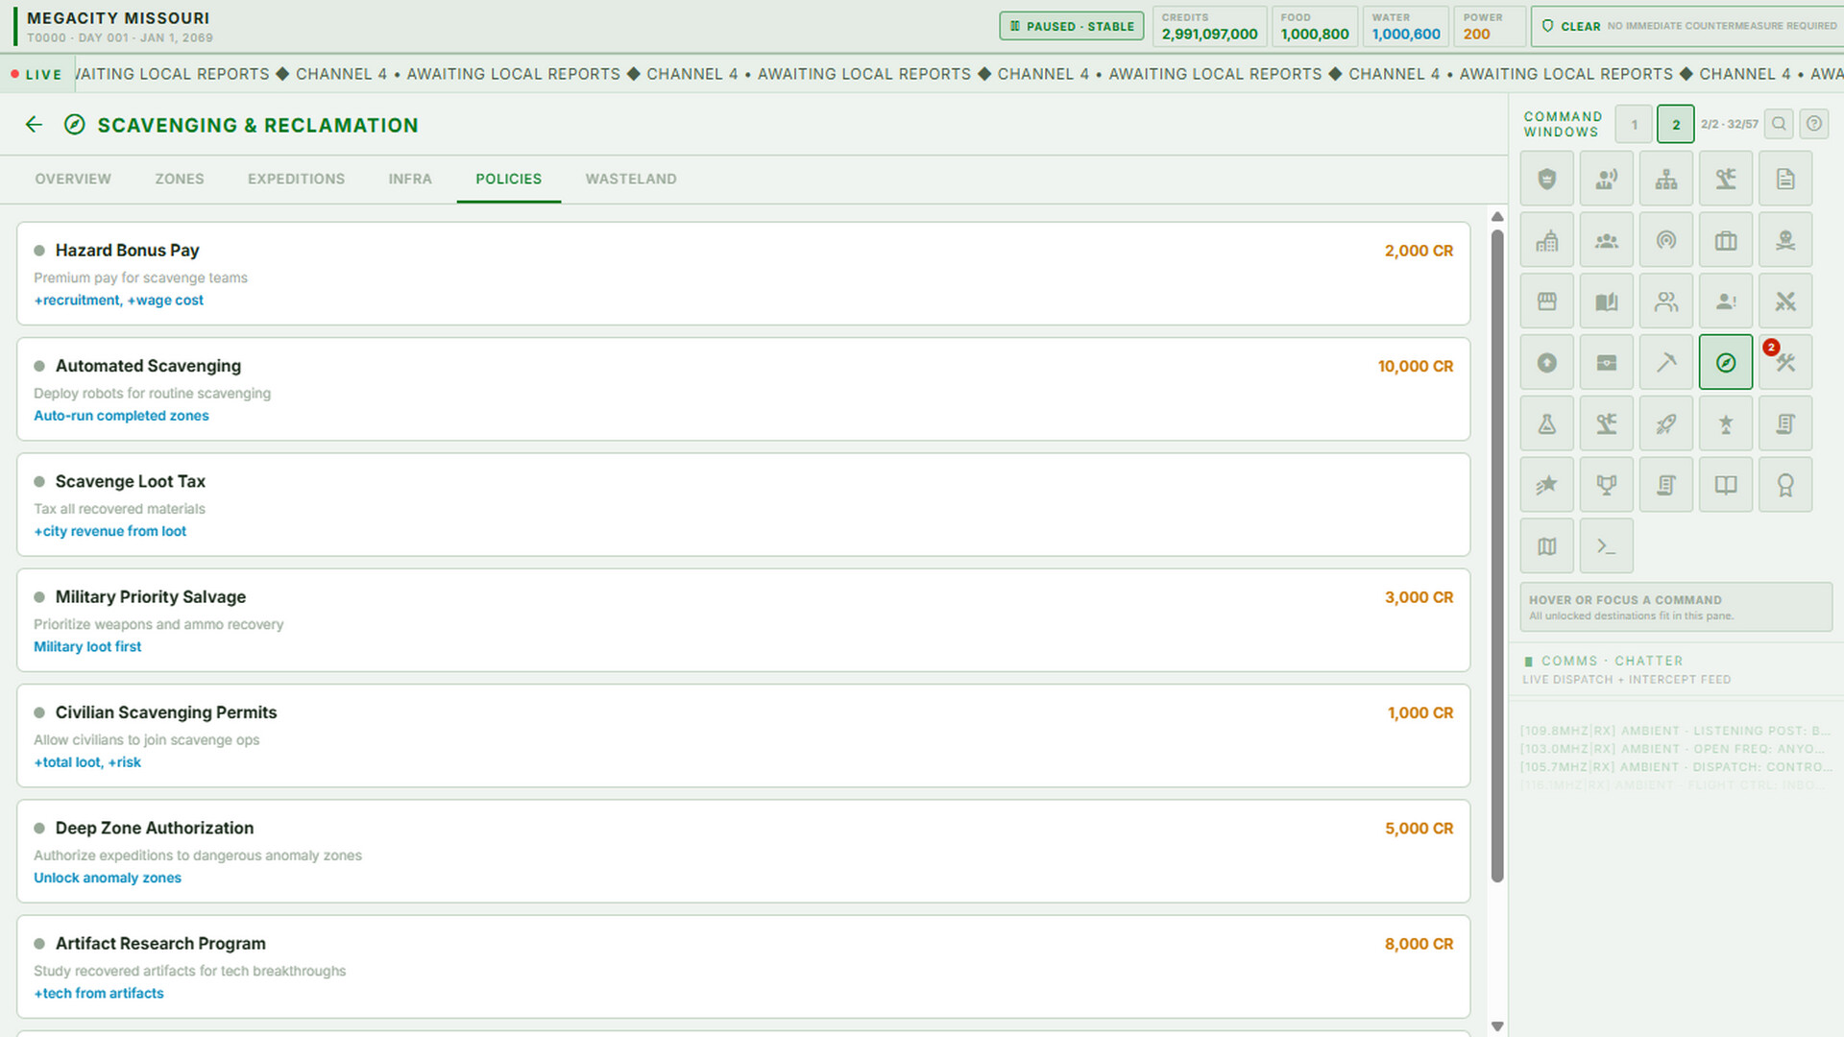Toggle the Automated Scavenging policy
Screen dimensions: 1844x1037
point(743,389)
